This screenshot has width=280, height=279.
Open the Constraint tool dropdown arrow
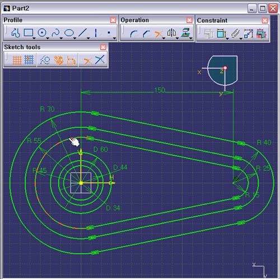227,39
